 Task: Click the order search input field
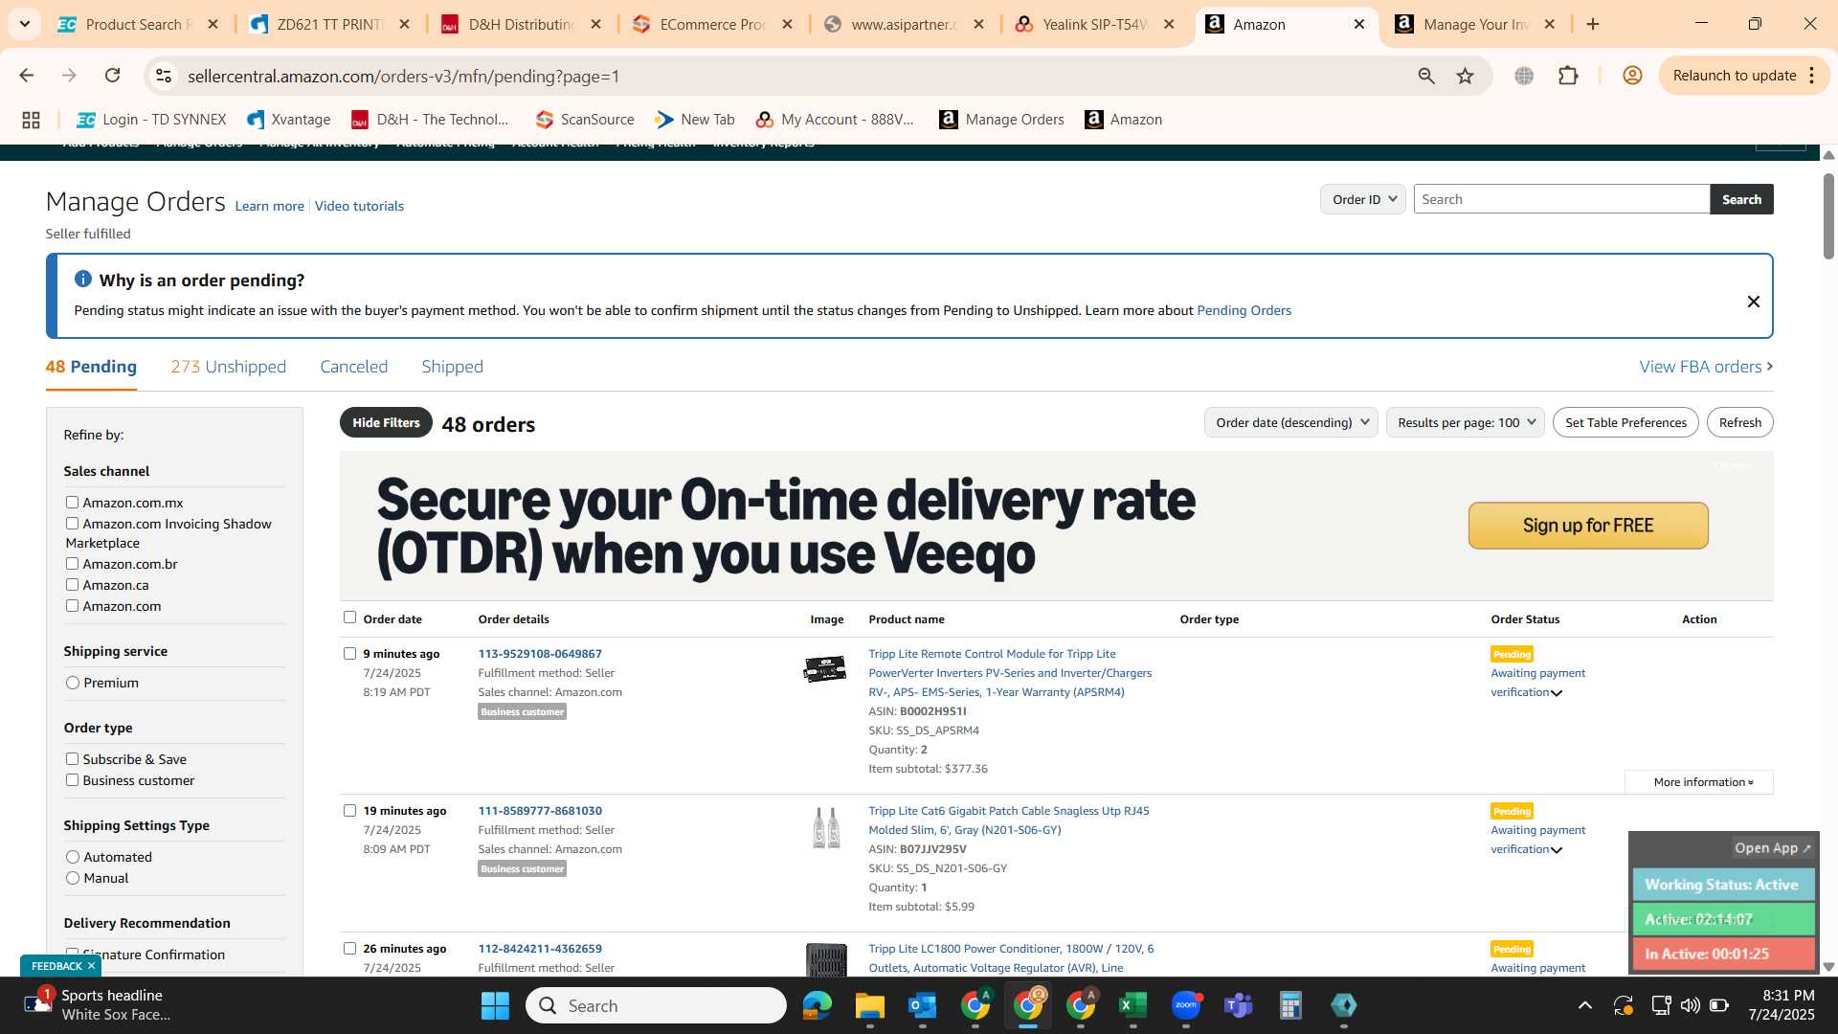[x=1561, y=199]
